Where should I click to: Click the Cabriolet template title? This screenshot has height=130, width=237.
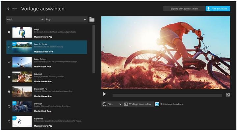click(38, 74)
